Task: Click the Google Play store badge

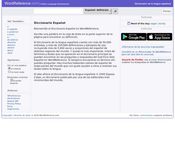Action: click(134, 37)
